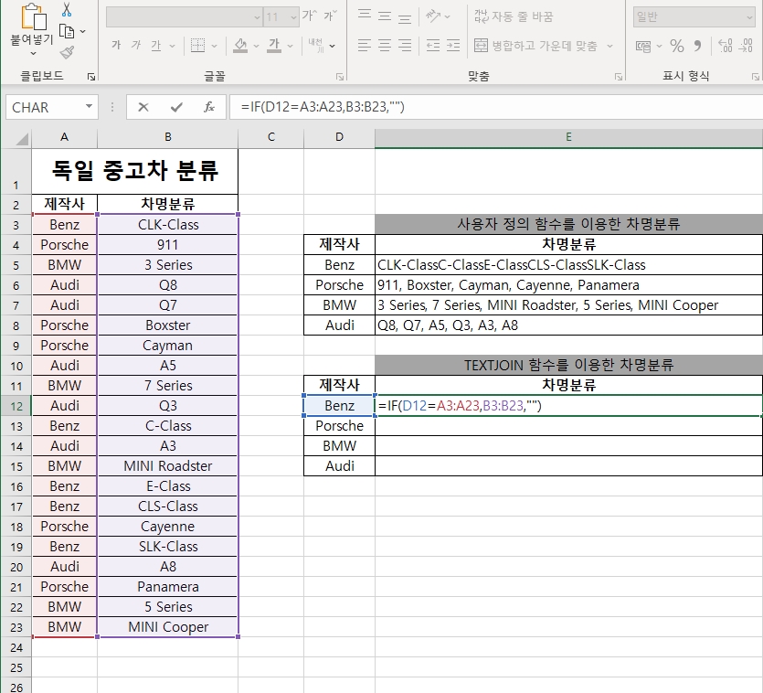The height and width of the screenshot is (693, 763).
Task: Click header TEXTJOIN 함수를 이용한 차명분류
Action: tap(568, 365)
